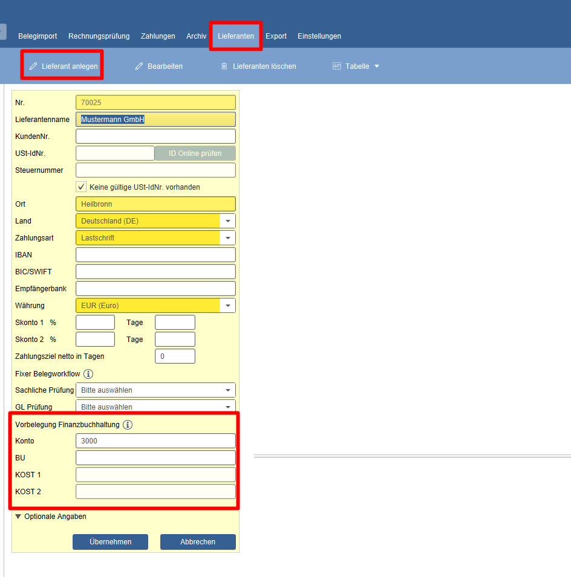Open the Land dropdown
The image size is (571, 577).
(x=228, y=221)
